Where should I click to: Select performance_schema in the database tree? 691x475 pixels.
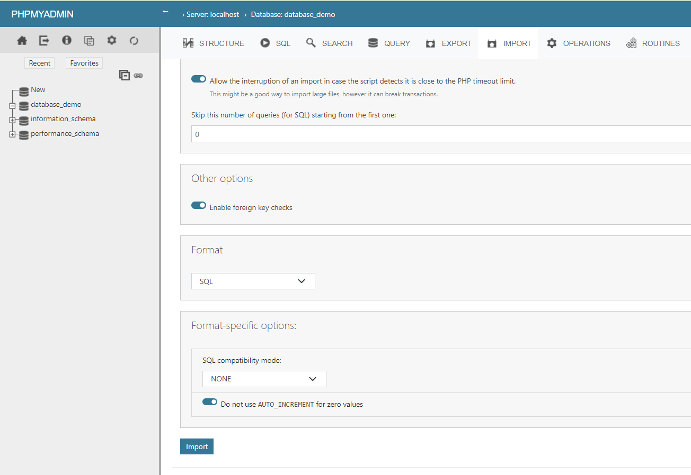65,134
